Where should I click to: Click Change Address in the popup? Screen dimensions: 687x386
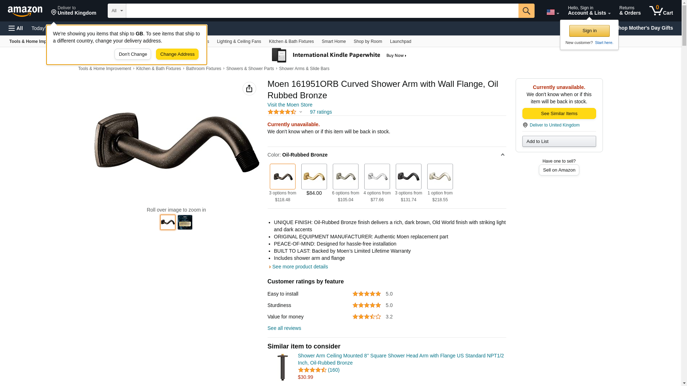[x=177, y=54]
